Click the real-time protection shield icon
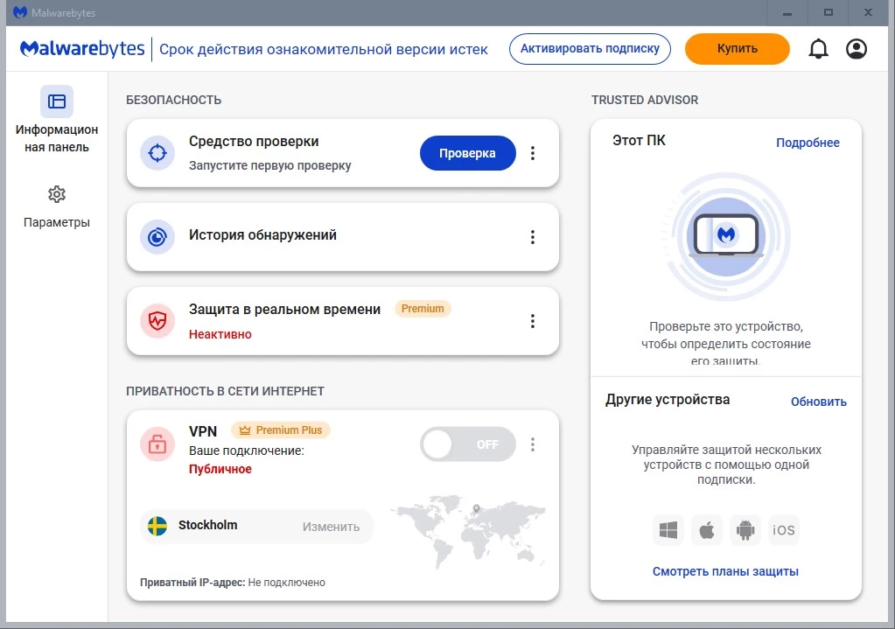 157,321
